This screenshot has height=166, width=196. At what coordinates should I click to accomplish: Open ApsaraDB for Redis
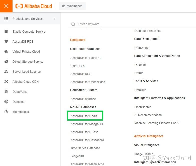84,116
